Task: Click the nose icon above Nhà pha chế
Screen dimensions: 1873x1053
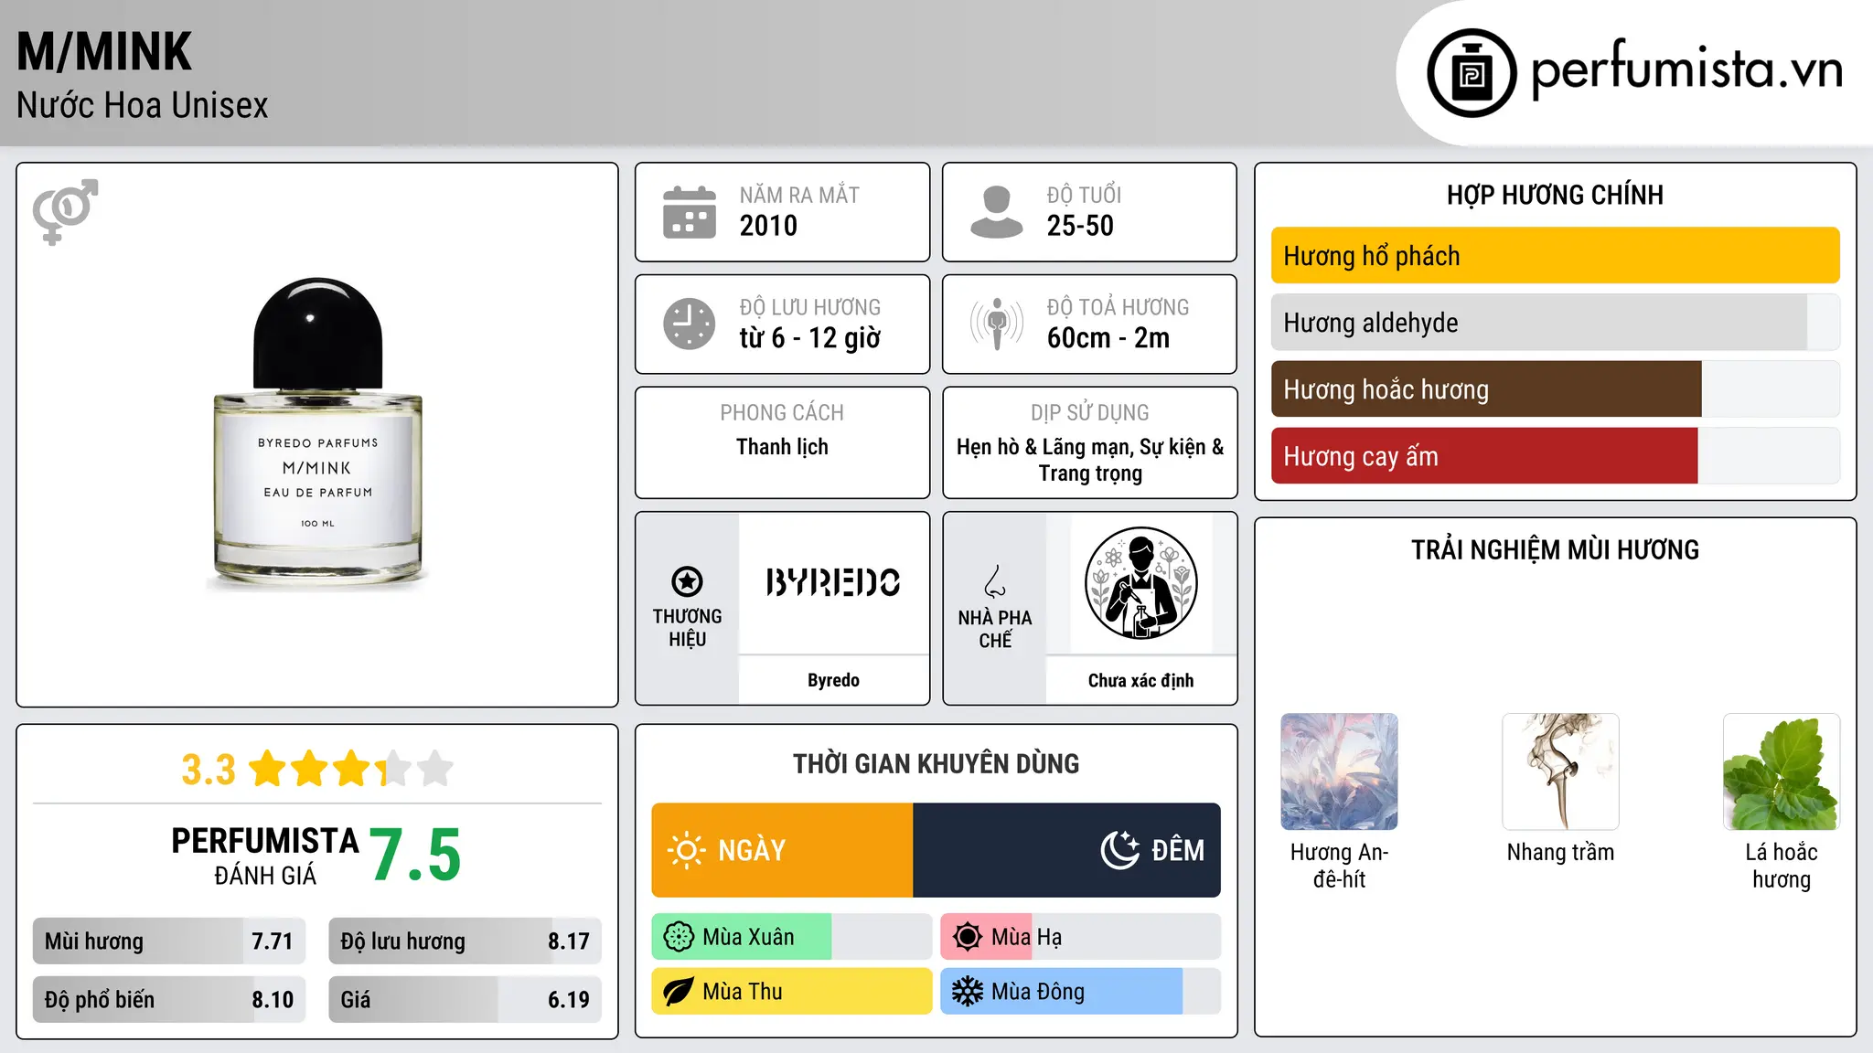Action: [x=995, y=581]
